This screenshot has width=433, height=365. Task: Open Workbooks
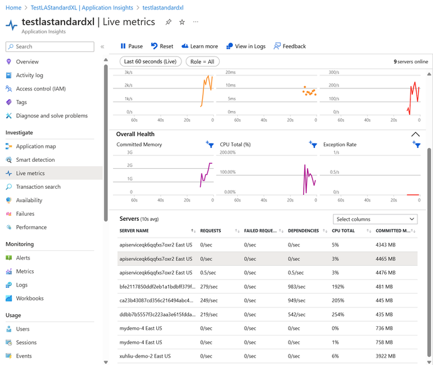coord(51,299)
